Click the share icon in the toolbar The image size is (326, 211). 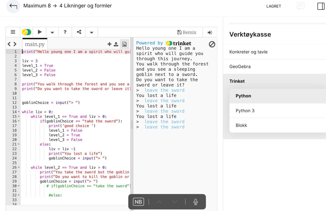coord(79,32)
